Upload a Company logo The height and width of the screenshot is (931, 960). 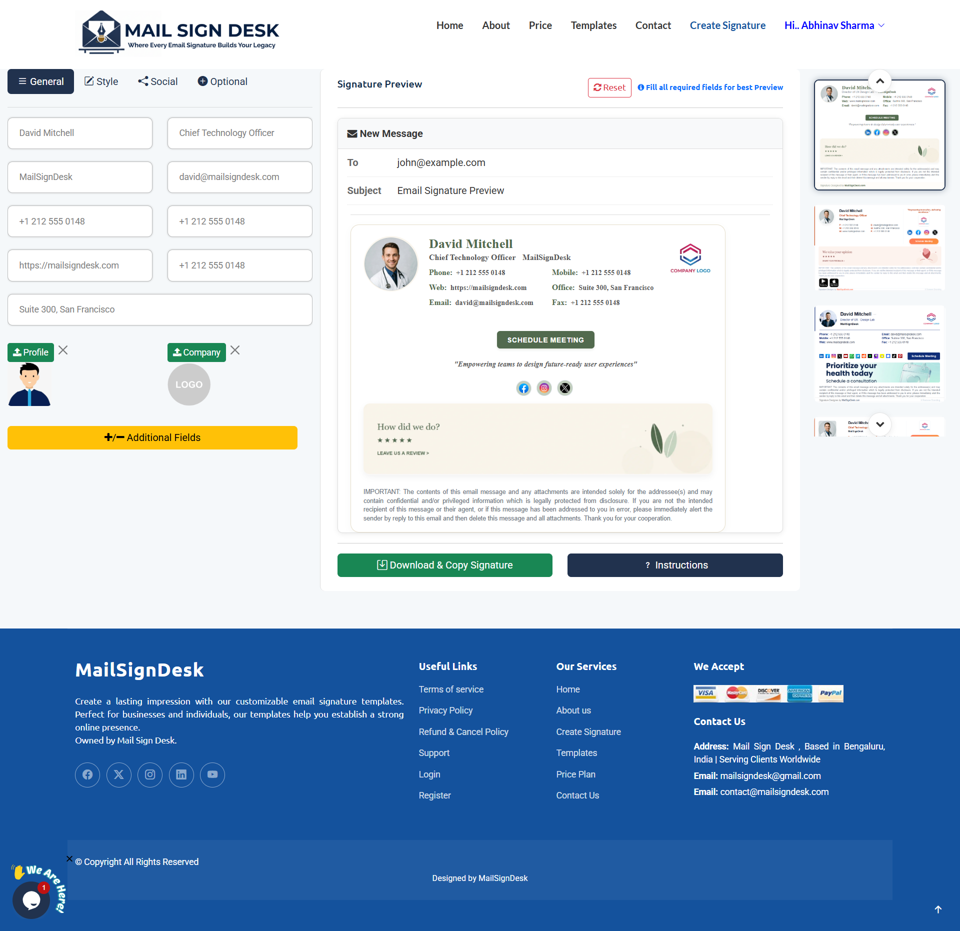click(196, 352)
